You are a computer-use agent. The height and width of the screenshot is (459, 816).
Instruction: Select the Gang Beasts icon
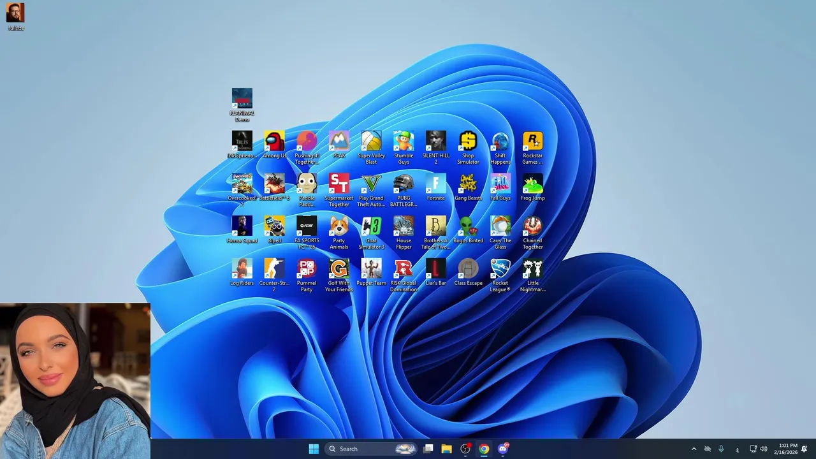point(468,187)
